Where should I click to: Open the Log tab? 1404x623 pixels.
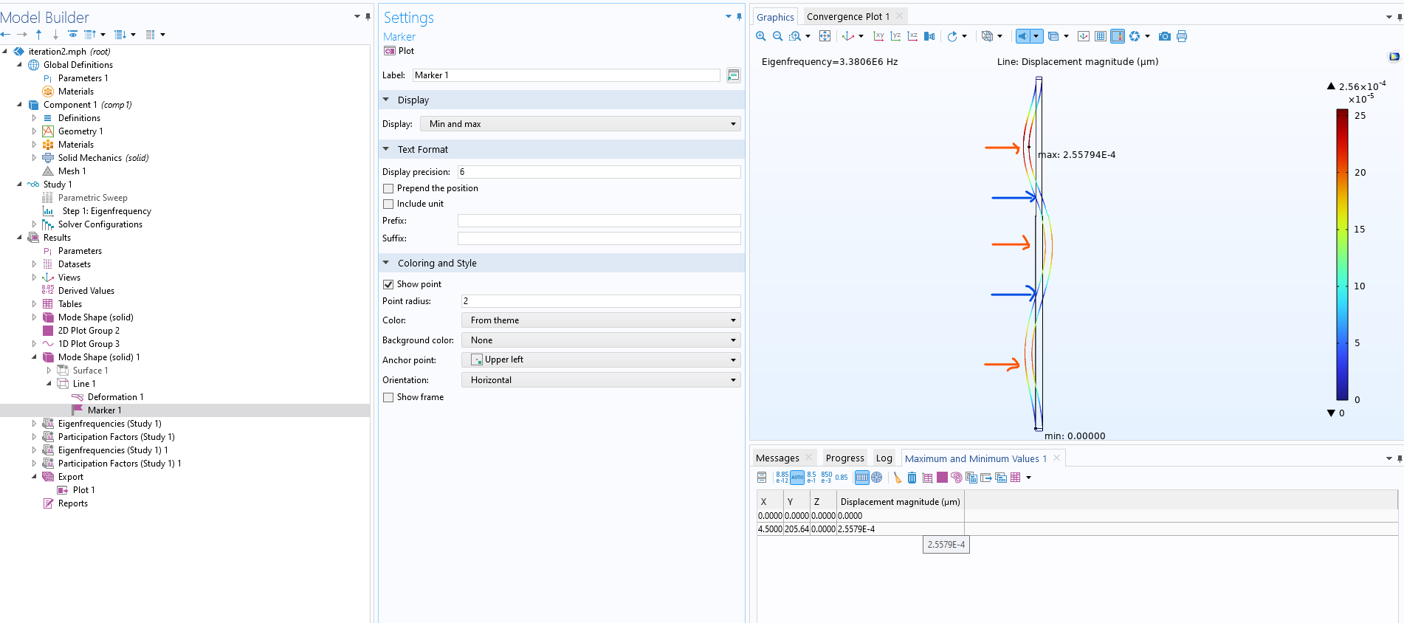[x=884, y=458]
